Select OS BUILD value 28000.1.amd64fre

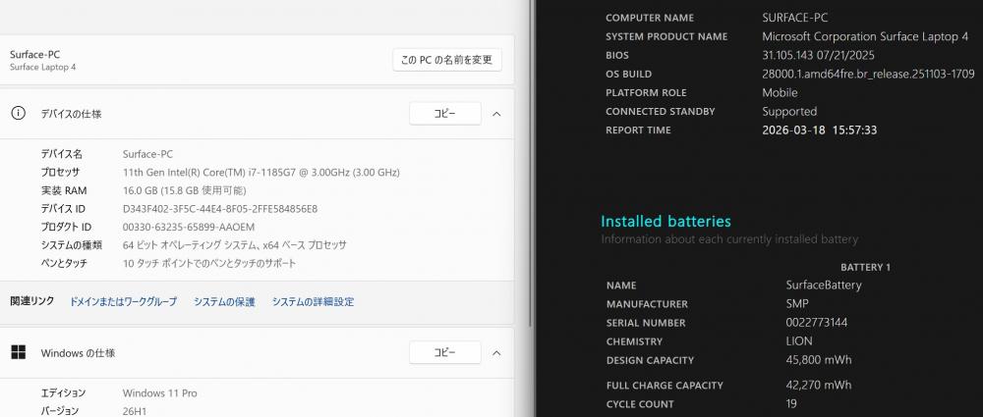[x=868, y=74]
